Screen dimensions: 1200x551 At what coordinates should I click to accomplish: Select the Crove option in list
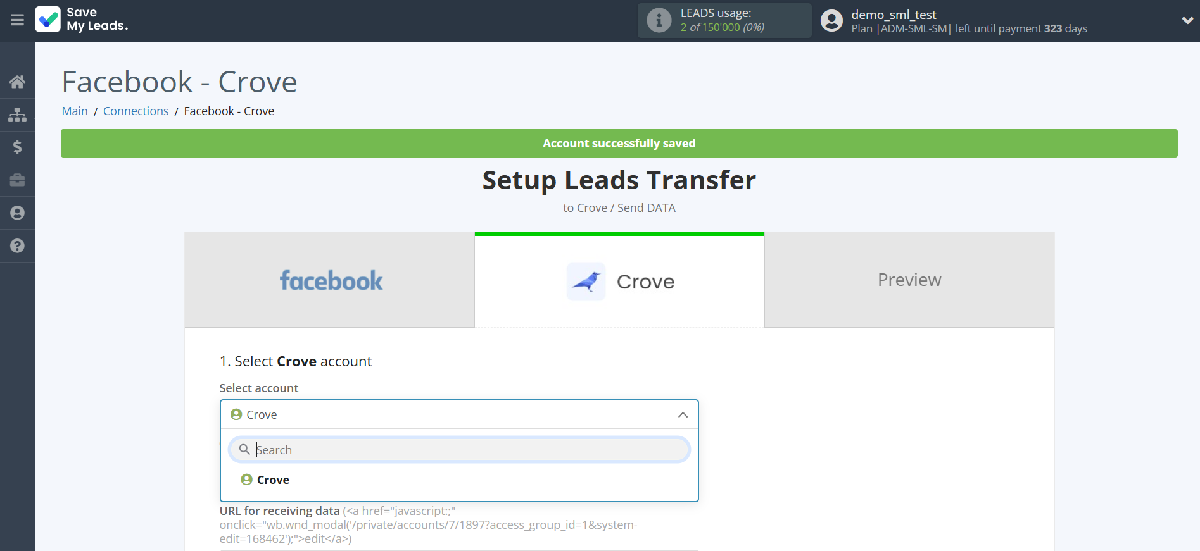459,480
